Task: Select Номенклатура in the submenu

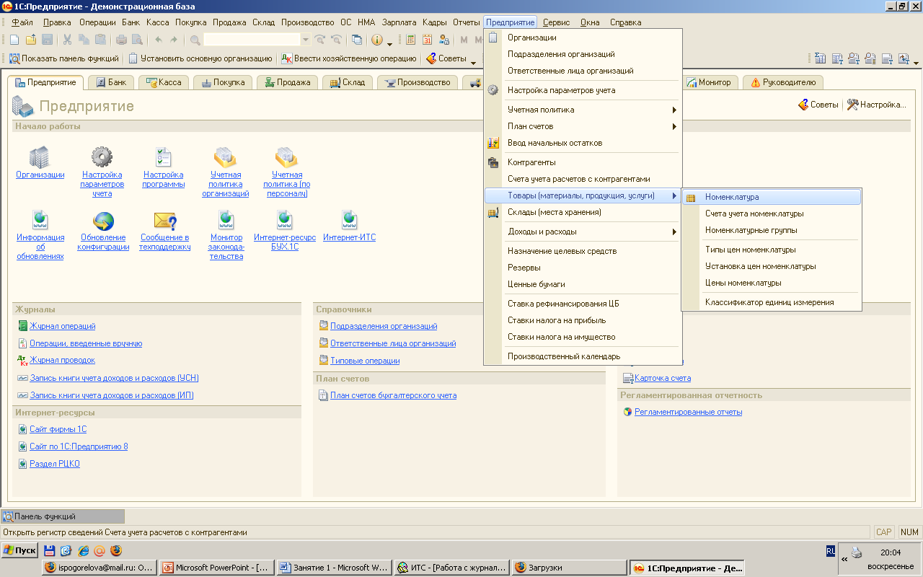Action: coord(772,197)
